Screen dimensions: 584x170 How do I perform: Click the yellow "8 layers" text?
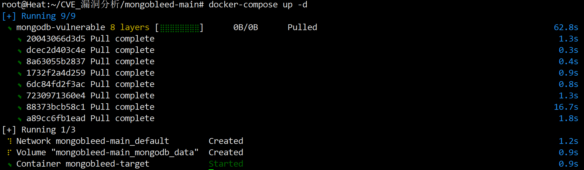(130, 27)
